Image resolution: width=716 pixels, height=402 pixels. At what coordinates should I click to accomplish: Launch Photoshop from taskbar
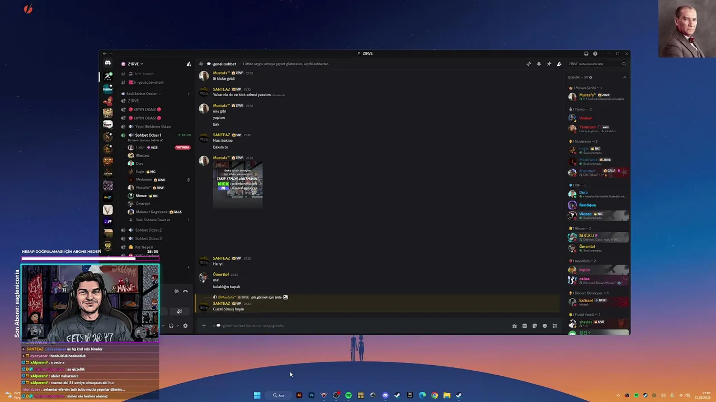click(x=312, y=395)
